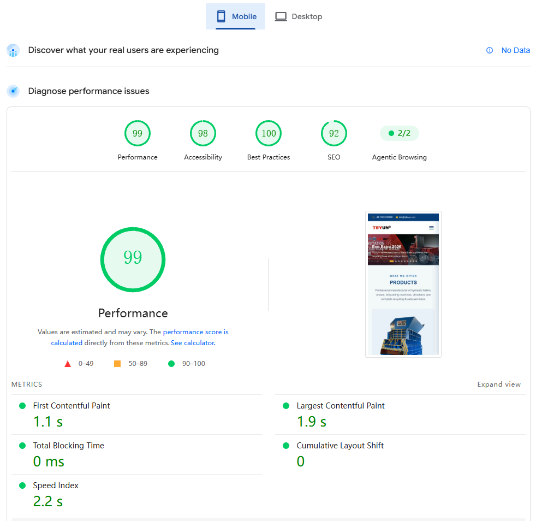Click the green circle 90–100 legend icon
This screenshot has width=536, height=521.
[x=171, y=364]
